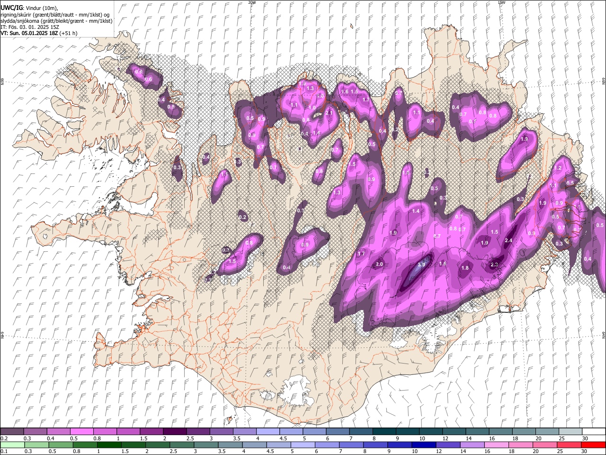Click the crimson swatch at 25 in lower legend
The image size is (606, 455).
[x=568, y=445]
